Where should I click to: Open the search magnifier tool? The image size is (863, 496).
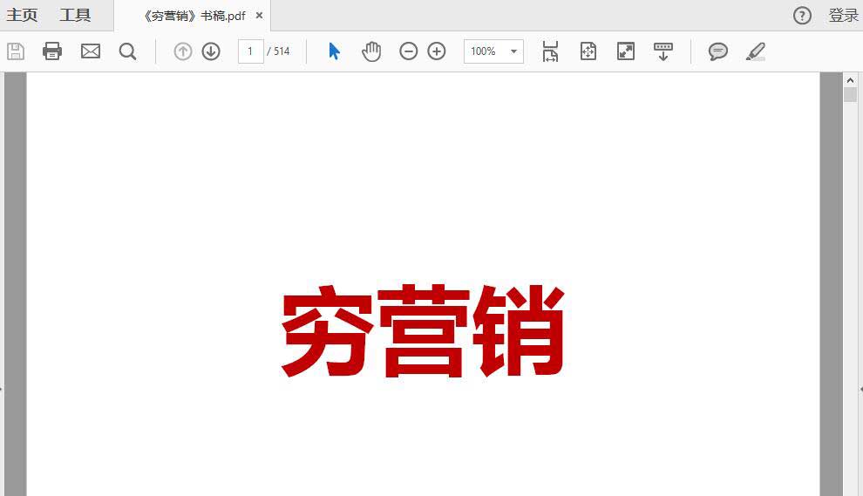tap(127, 51)
